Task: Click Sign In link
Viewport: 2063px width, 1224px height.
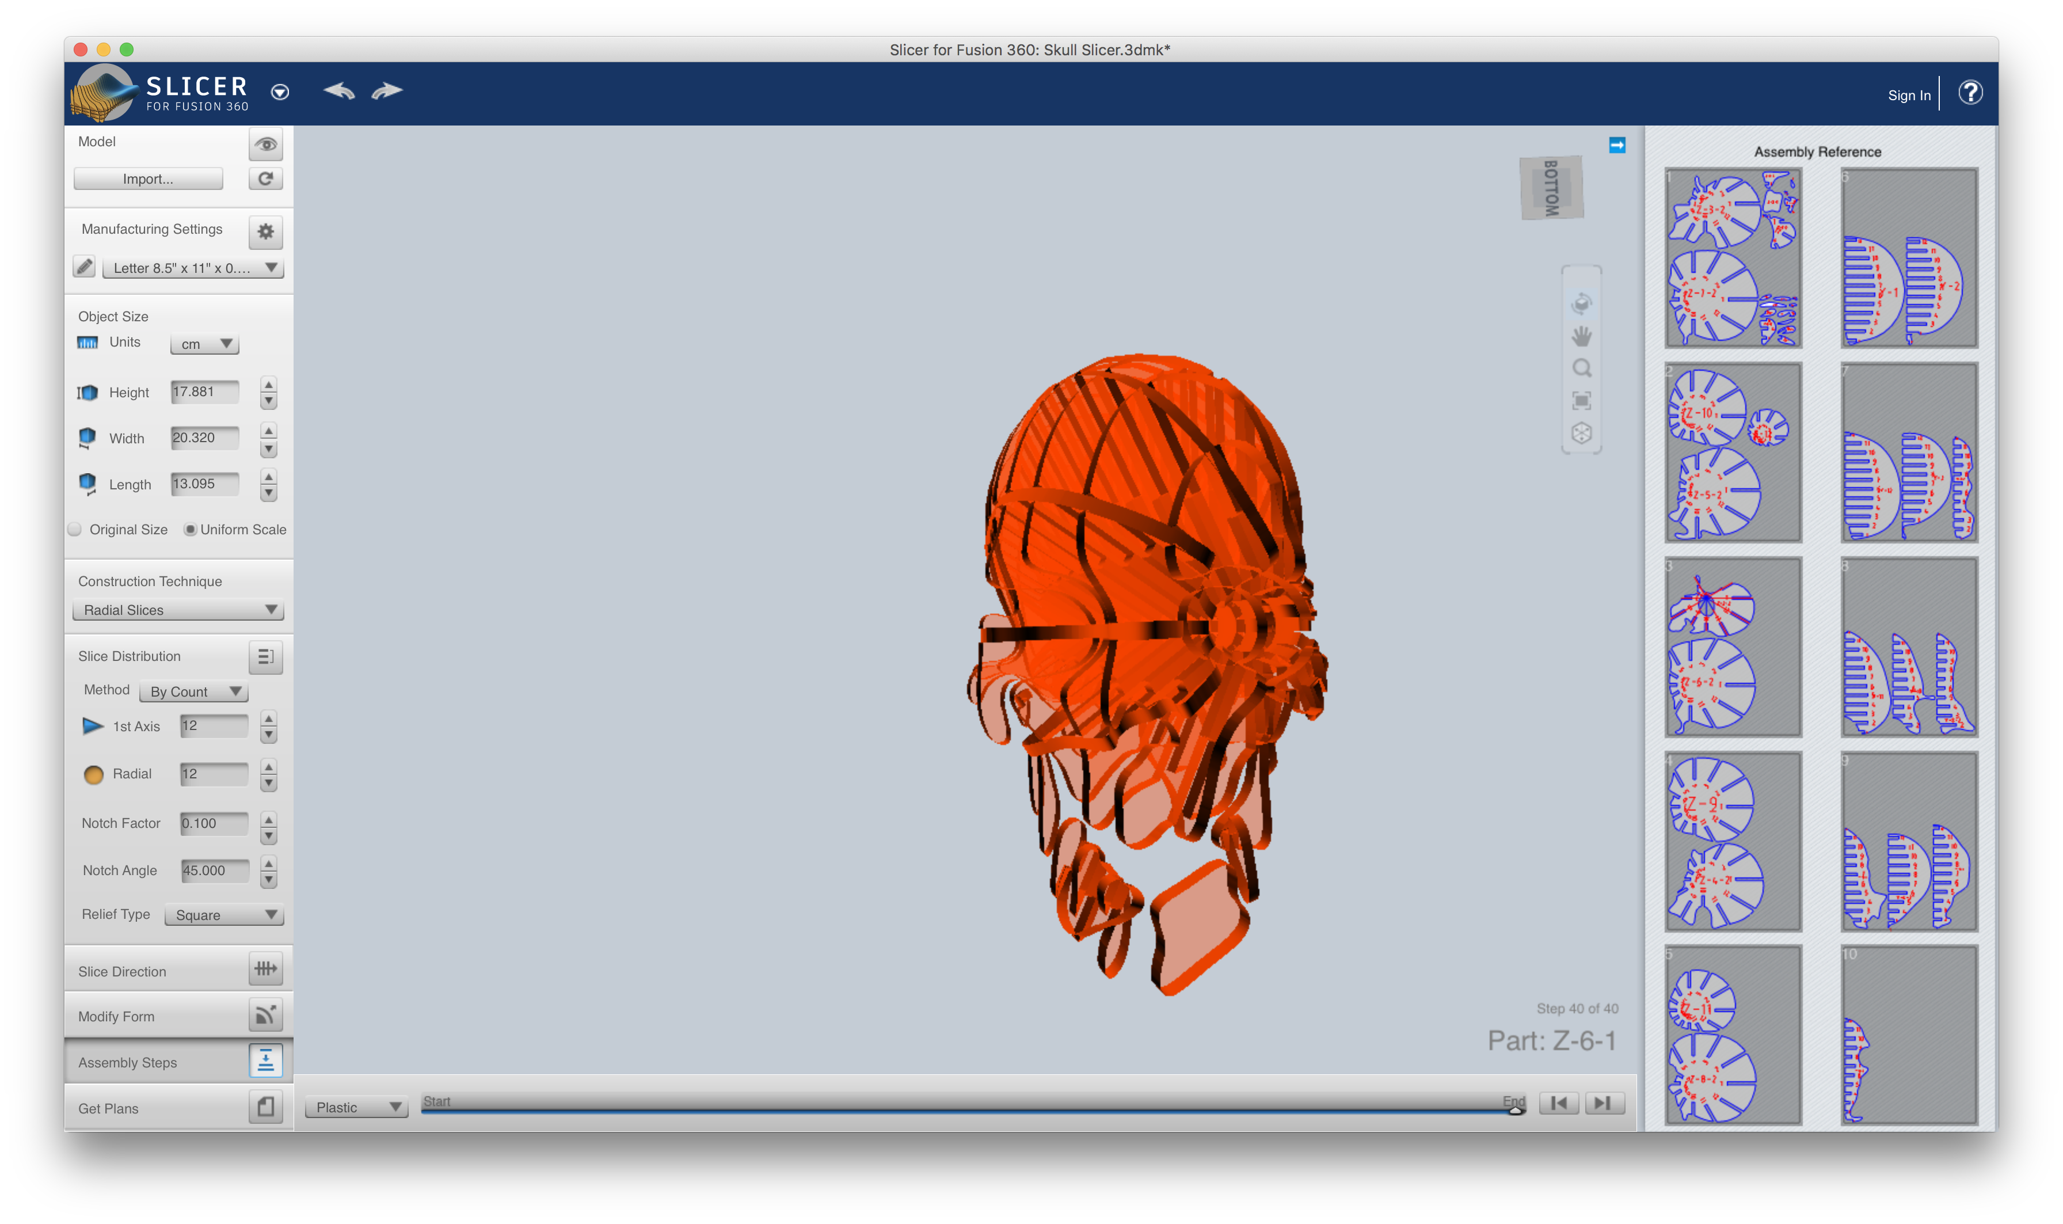Action: pos(1909,96)
